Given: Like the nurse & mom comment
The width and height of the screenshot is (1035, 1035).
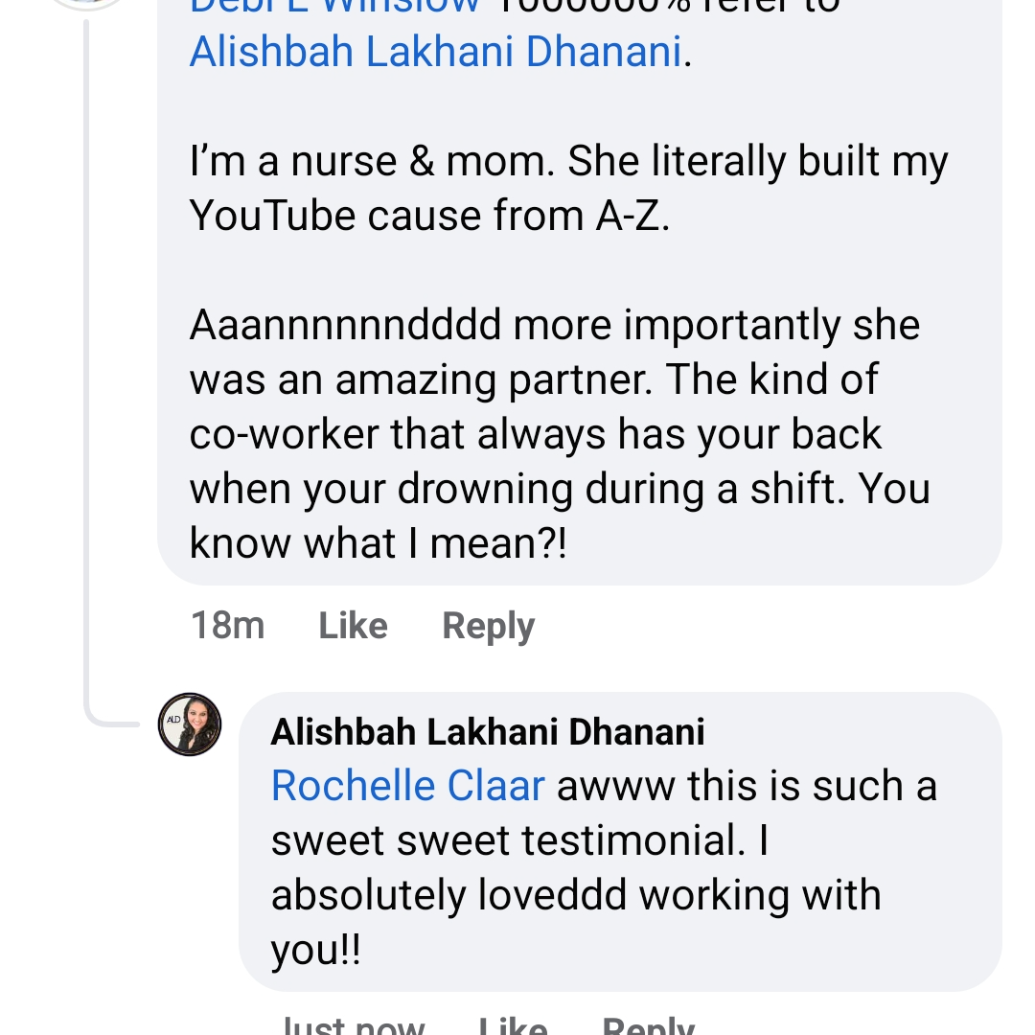Looking at the screenshot, I should pyautogui.click(x=353, y=626).
